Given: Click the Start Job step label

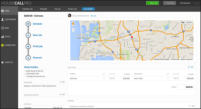Looking at the screenshot, I should click(x=37, y=35).
